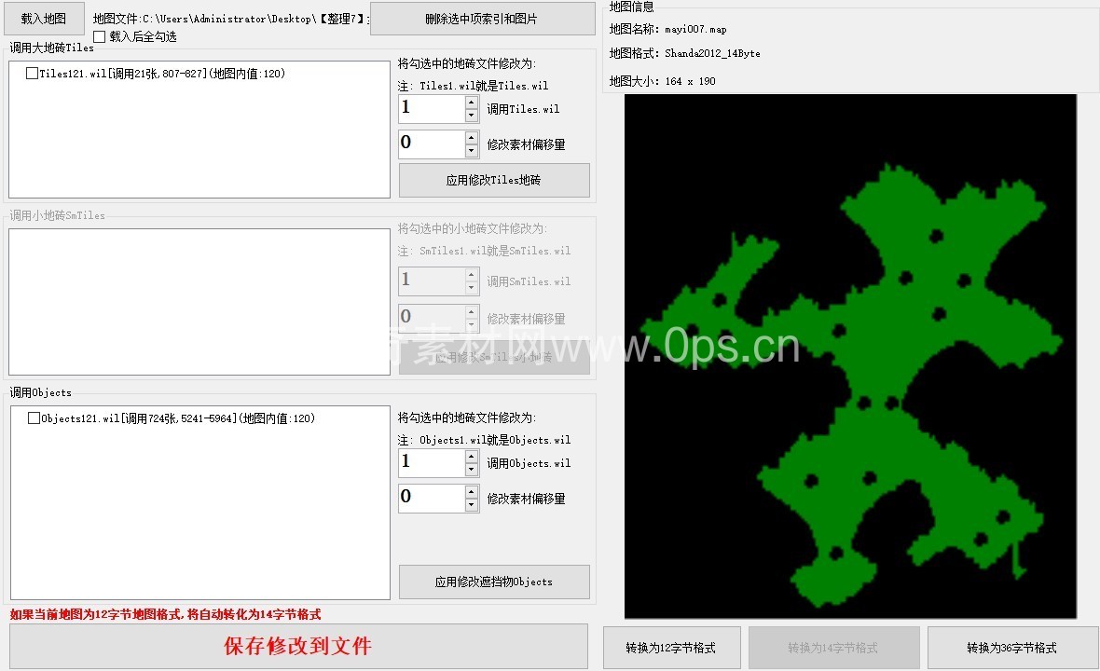Click 应用修改Tiles地砖 button

[x=494, y=181]
